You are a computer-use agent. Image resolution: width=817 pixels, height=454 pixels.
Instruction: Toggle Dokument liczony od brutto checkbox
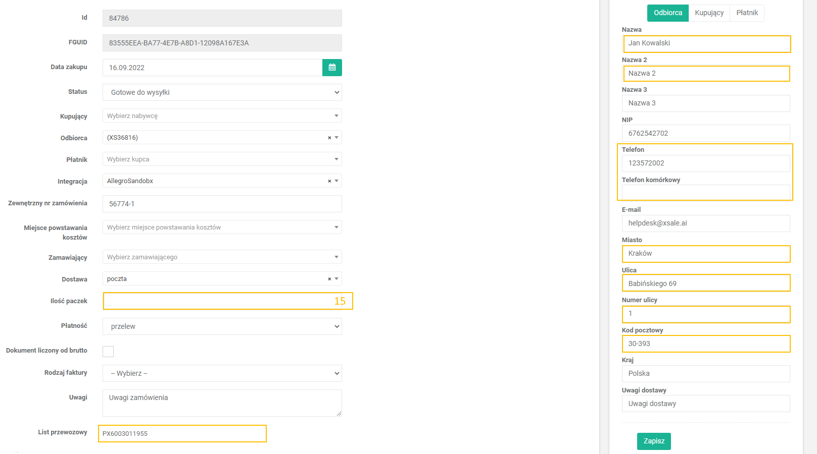(108, 352)
